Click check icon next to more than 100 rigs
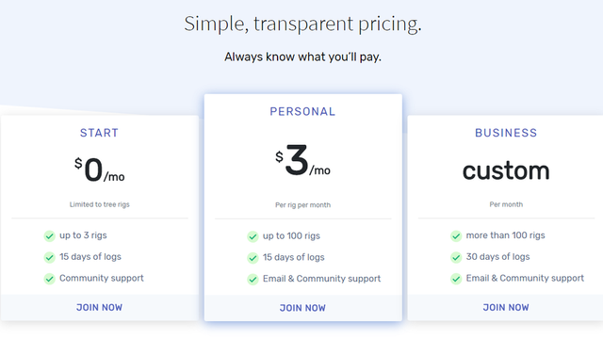 click(x=456, y=235)
